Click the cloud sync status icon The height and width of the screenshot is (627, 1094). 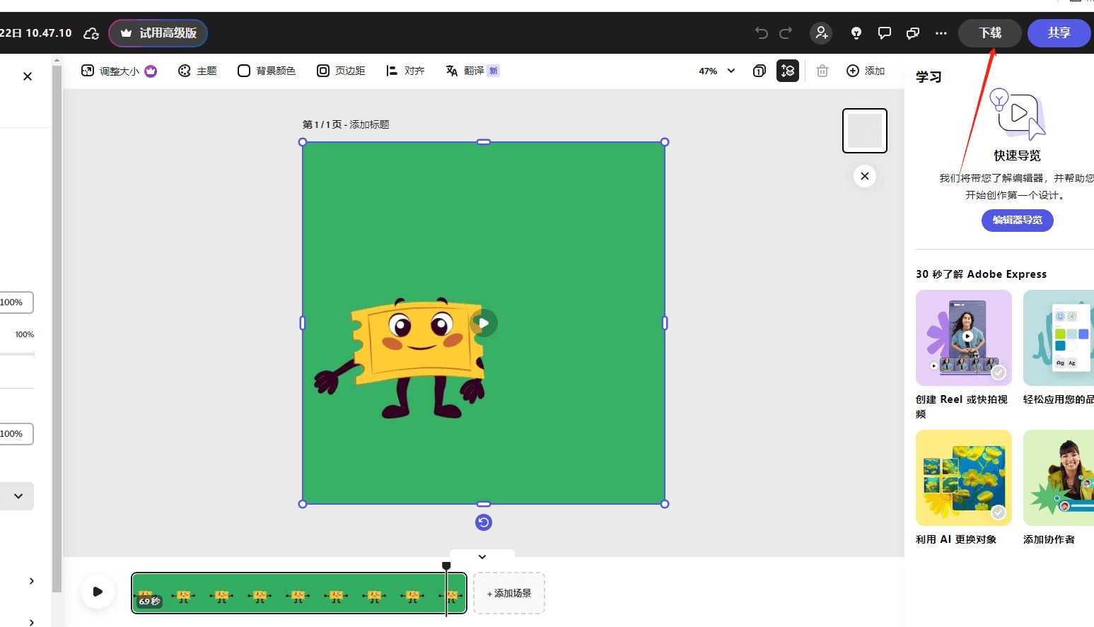click(x=91, y=33)
